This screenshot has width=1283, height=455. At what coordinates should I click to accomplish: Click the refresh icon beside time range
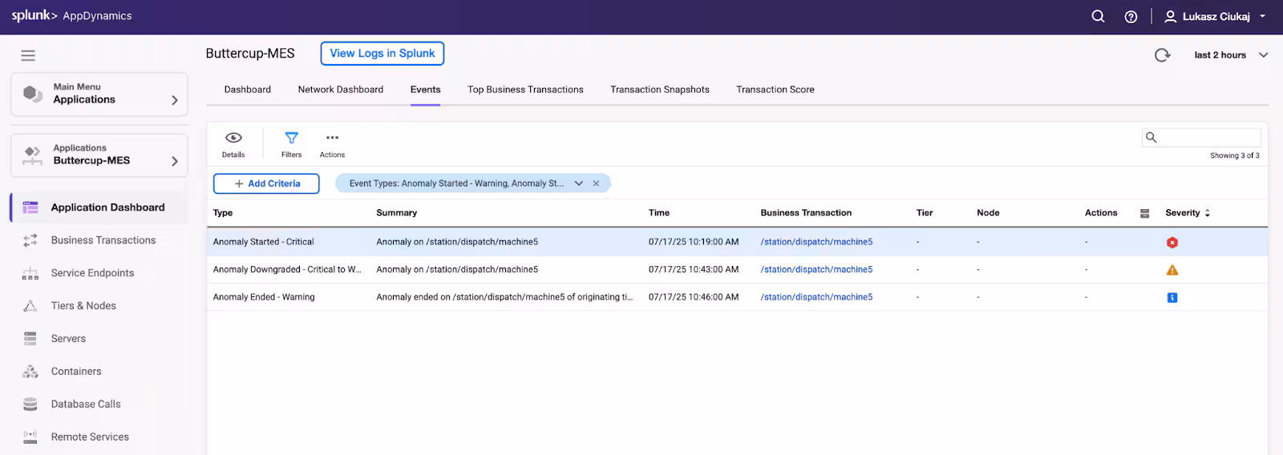[x=1162, y=55]
